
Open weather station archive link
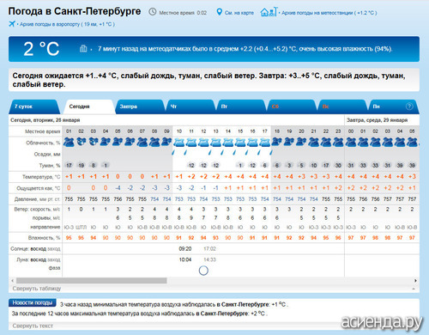pos(329,13)
